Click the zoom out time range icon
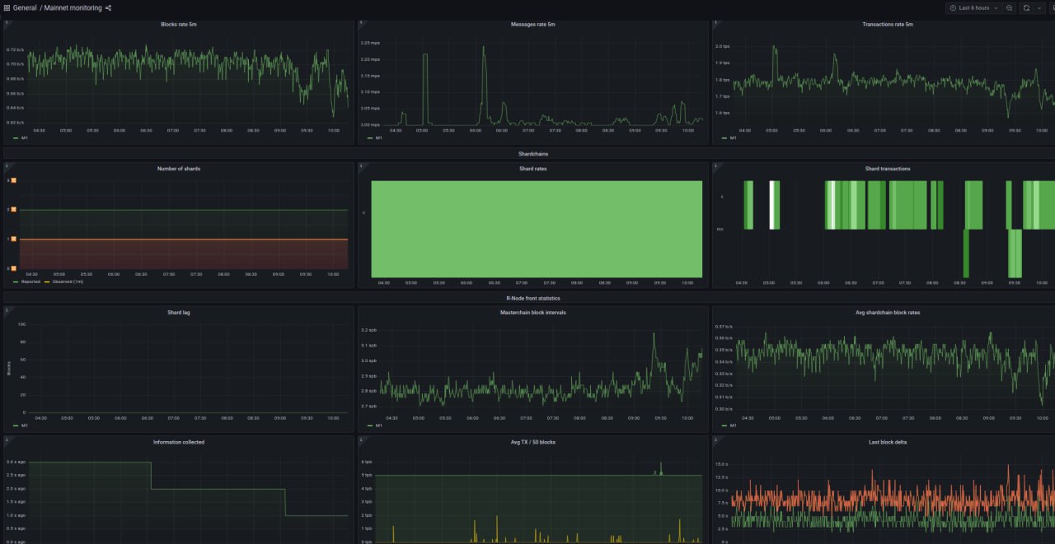The width and height of the screenshot is (1055, 544). point(1010,8)
